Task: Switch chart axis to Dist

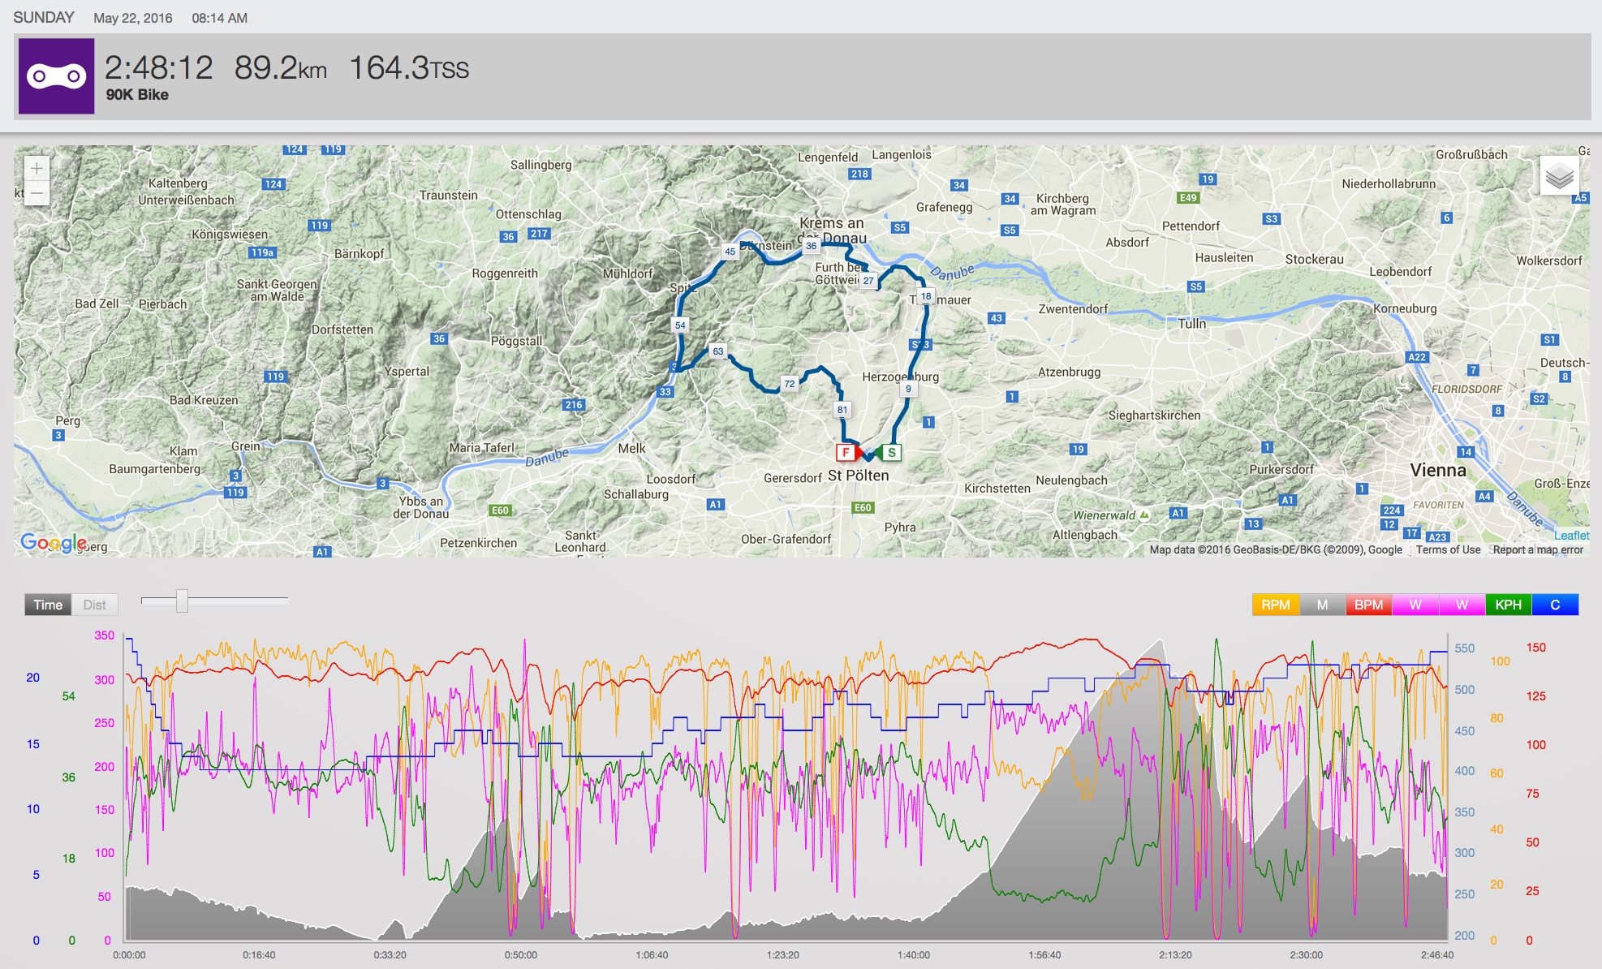Action: pyautogui.click(x=94, y=605)
